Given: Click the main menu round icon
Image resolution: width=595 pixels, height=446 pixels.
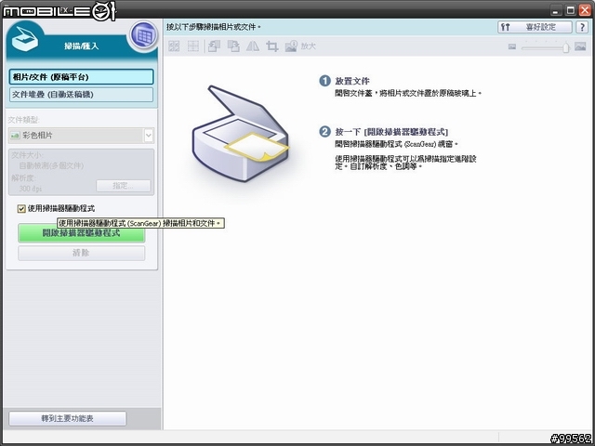Looking at the screenshot, I should click(x=144, y=36).
